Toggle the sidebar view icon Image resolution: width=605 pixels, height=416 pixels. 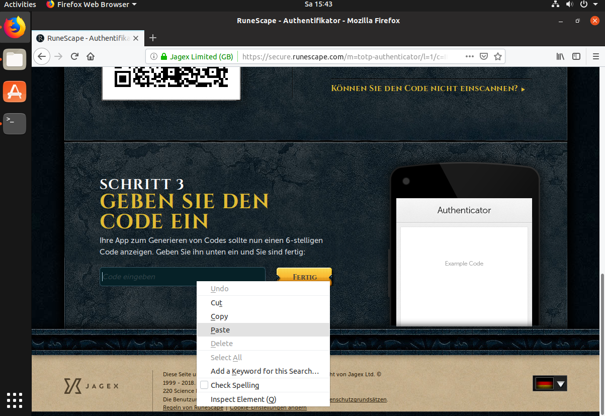[x=576, y=56]
